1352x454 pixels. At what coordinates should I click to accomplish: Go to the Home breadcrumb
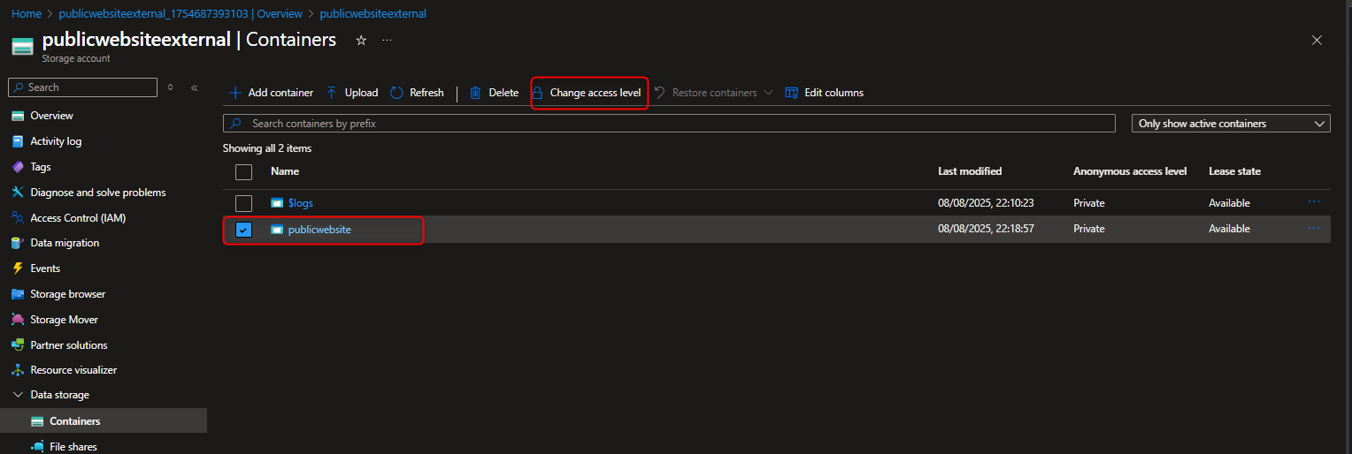(x=27, y=14)
